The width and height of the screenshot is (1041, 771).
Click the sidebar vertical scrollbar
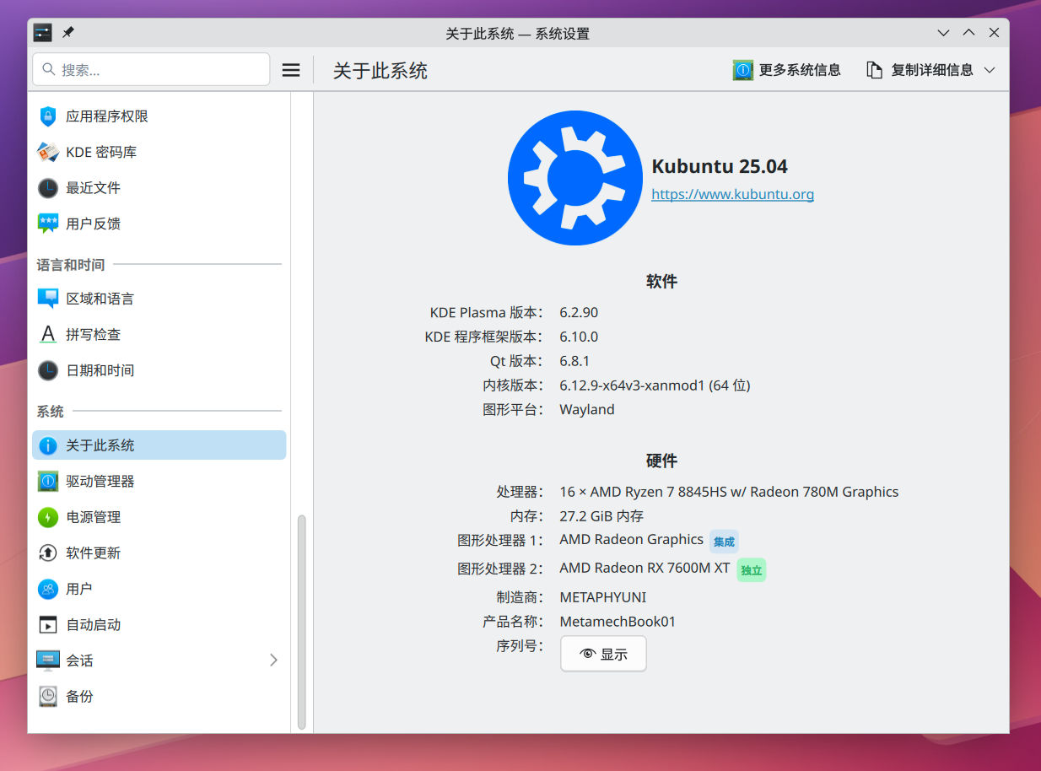302,622
